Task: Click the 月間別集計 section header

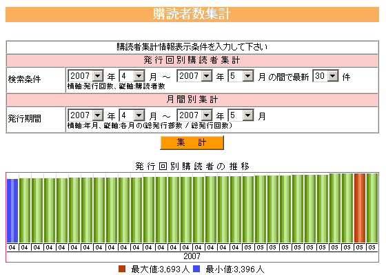Action: (192, 99)
